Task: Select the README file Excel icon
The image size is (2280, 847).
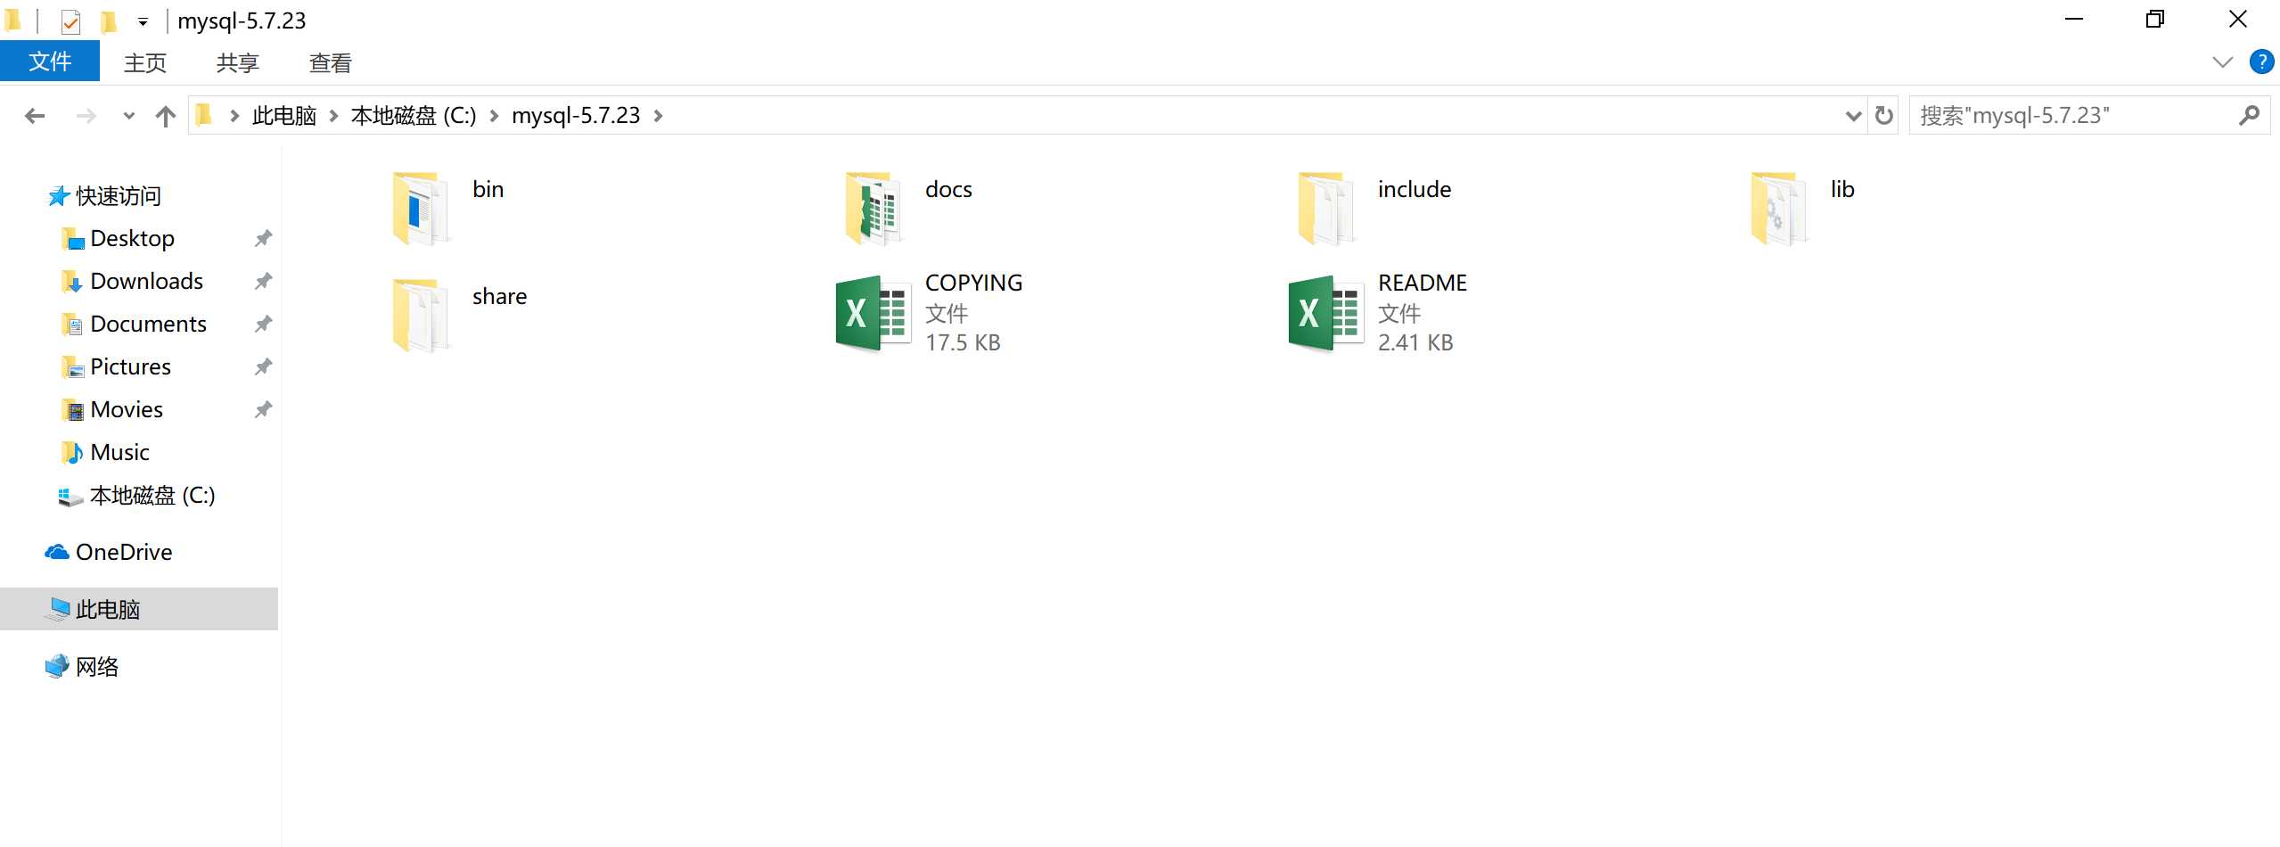Action: coord(1325,314)
